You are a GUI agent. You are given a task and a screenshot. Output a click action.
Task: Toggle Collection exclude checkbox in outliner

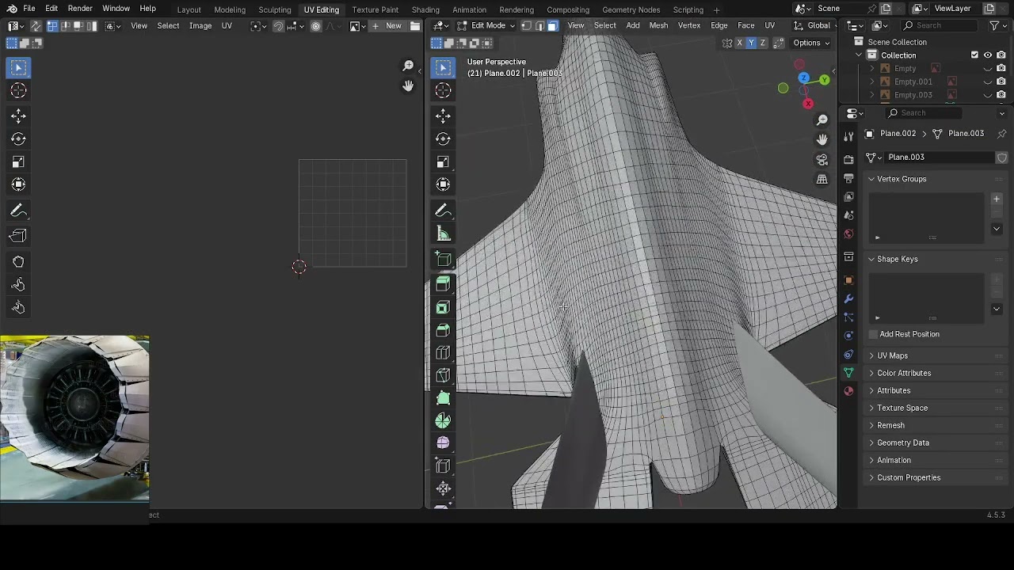pyautogui.click(x=974, y=55)
